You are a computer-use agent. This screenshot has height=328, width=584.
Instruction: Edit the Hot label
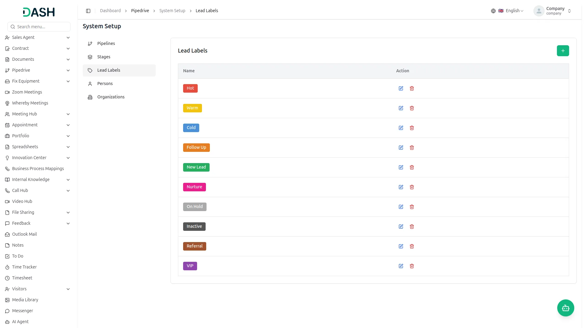401,88
